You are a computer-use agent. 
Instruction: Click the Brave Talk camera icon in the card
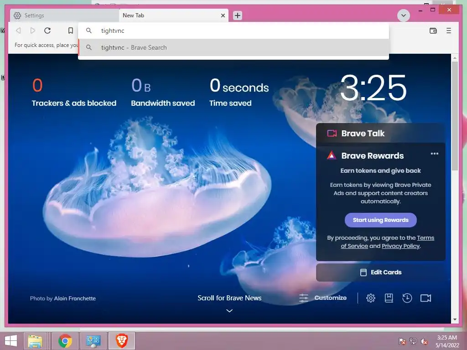[x=332, y=133]
